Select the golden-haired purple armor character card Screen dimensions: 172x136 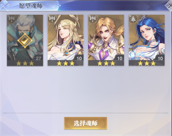click(106, 40)
